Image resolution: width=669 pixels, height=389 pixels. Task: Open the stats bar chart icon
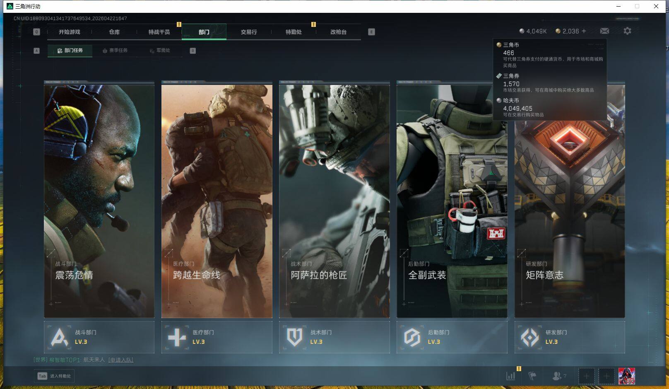click(x=511, y=376)
